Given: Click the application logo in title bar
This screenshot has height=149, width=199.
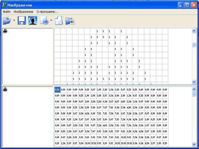Looking at the screenshot, I should [4, 5].
